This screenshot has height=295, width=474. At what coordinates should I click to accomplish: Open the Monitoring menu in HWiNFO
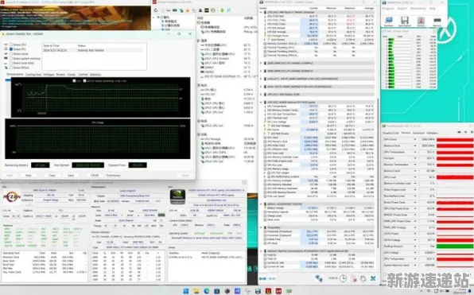[418, 9]
